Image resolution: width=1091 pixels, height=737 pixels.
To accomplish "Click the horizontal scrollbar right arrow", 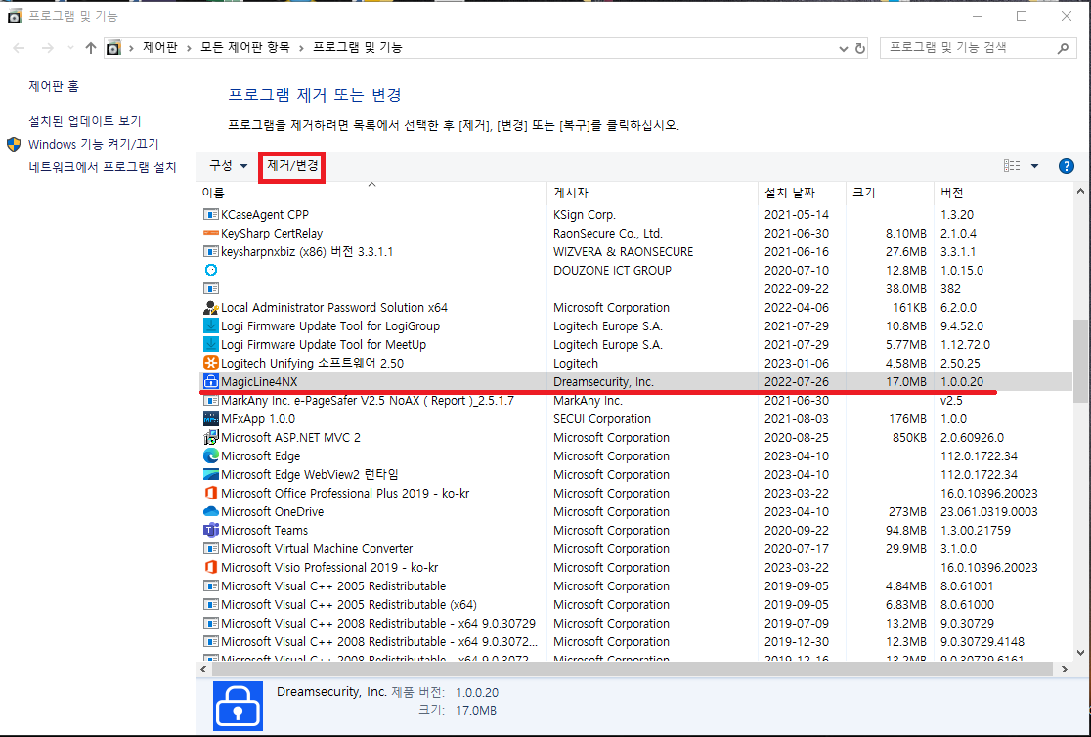I will click(1064, 669).
